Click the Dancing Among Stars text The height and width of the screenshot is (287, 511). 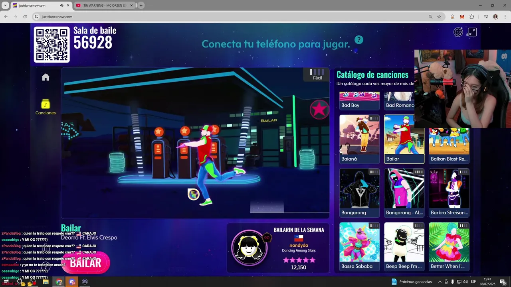click(x=299, y=251)
